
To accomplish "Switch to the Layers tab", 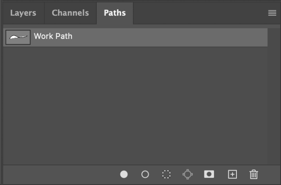I will [23, 13].
